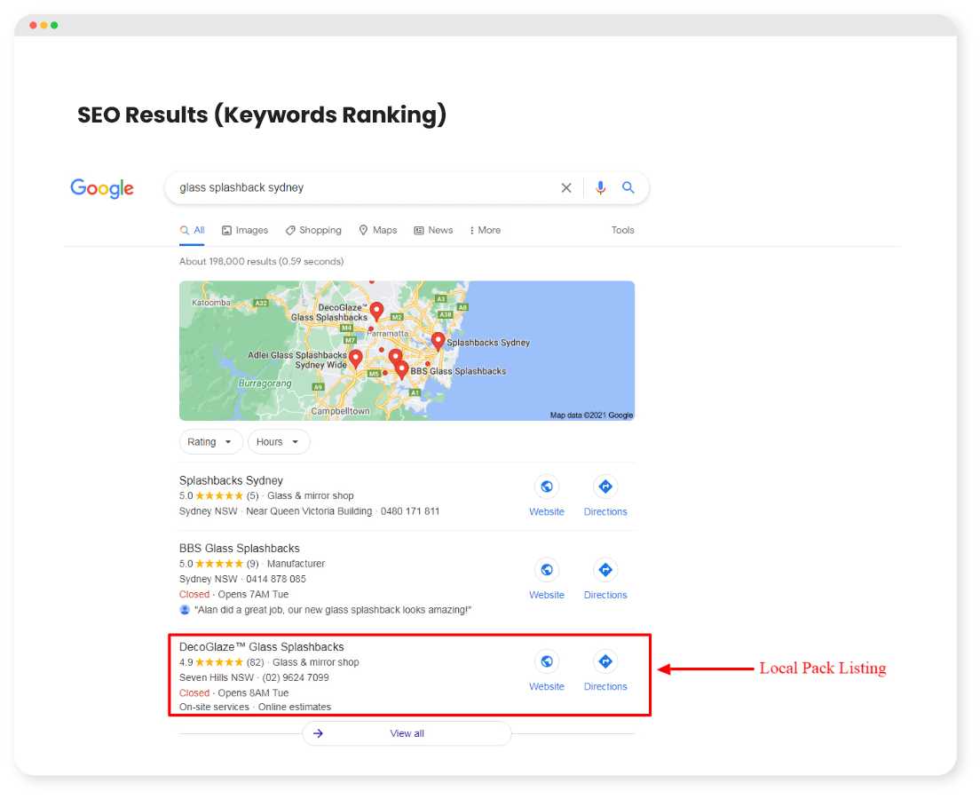
Task: Get directions to BBS Glass Splashbacks via arrow icon
Action: tap(605, 570)
